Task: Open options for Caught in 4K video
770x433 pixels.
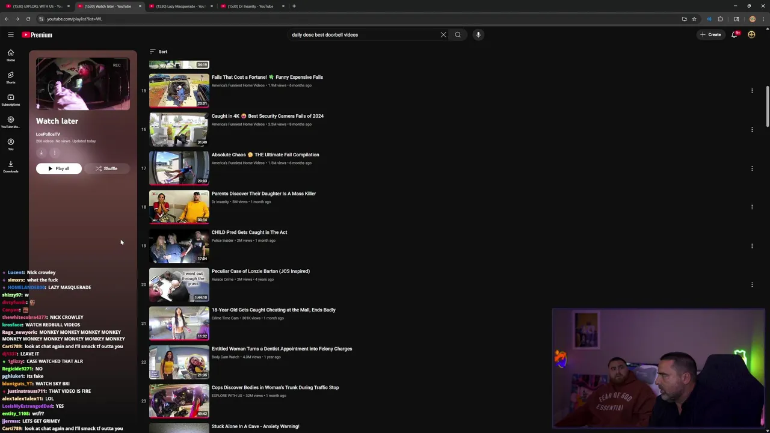Action: (752, 129)
